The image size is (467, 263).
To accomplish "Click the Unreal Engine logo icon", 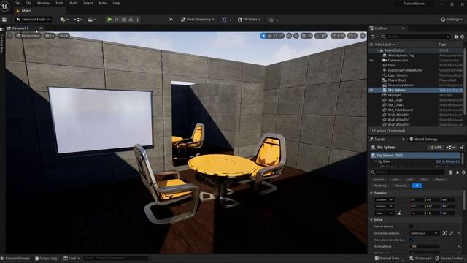I will [x=5, y=6].
